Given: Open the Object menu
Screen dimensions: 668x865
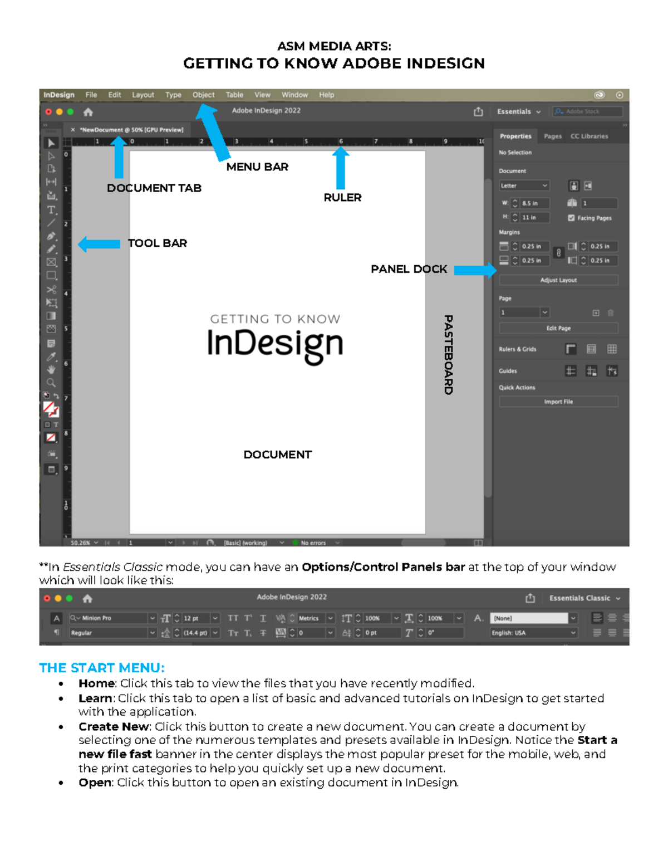Looking at the screenshot, I should (x=203, y=95).
